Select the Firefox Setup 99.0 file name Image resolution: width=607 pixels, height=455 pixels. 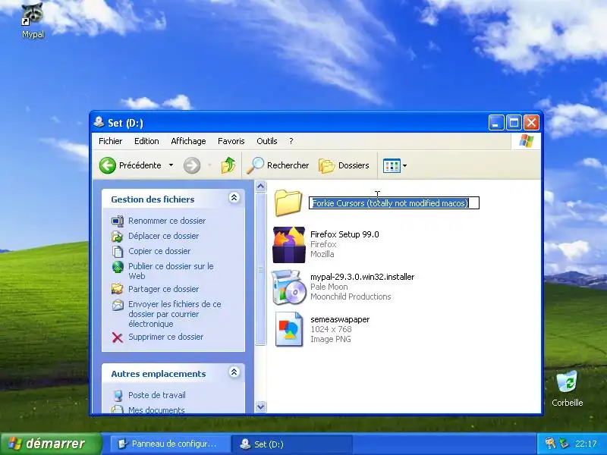tap(344, 234)
